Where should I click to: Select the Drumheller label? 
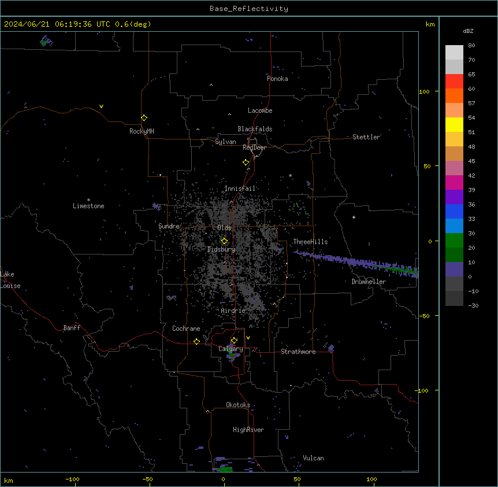369,282
